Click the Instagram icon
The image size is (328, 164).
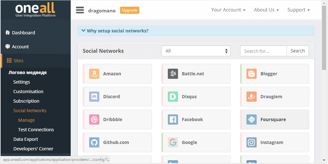click(252, 142)
